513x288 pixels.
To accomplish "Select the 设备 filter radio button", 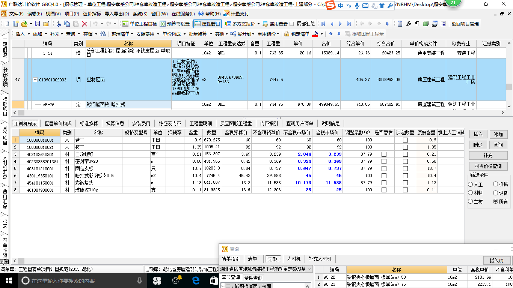I will pos(495,193).
